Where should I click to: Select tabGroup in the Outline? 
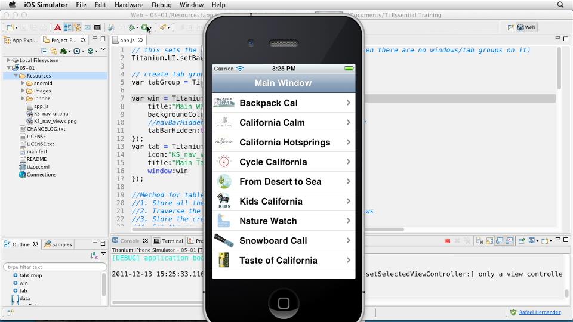tap(30, 275)
